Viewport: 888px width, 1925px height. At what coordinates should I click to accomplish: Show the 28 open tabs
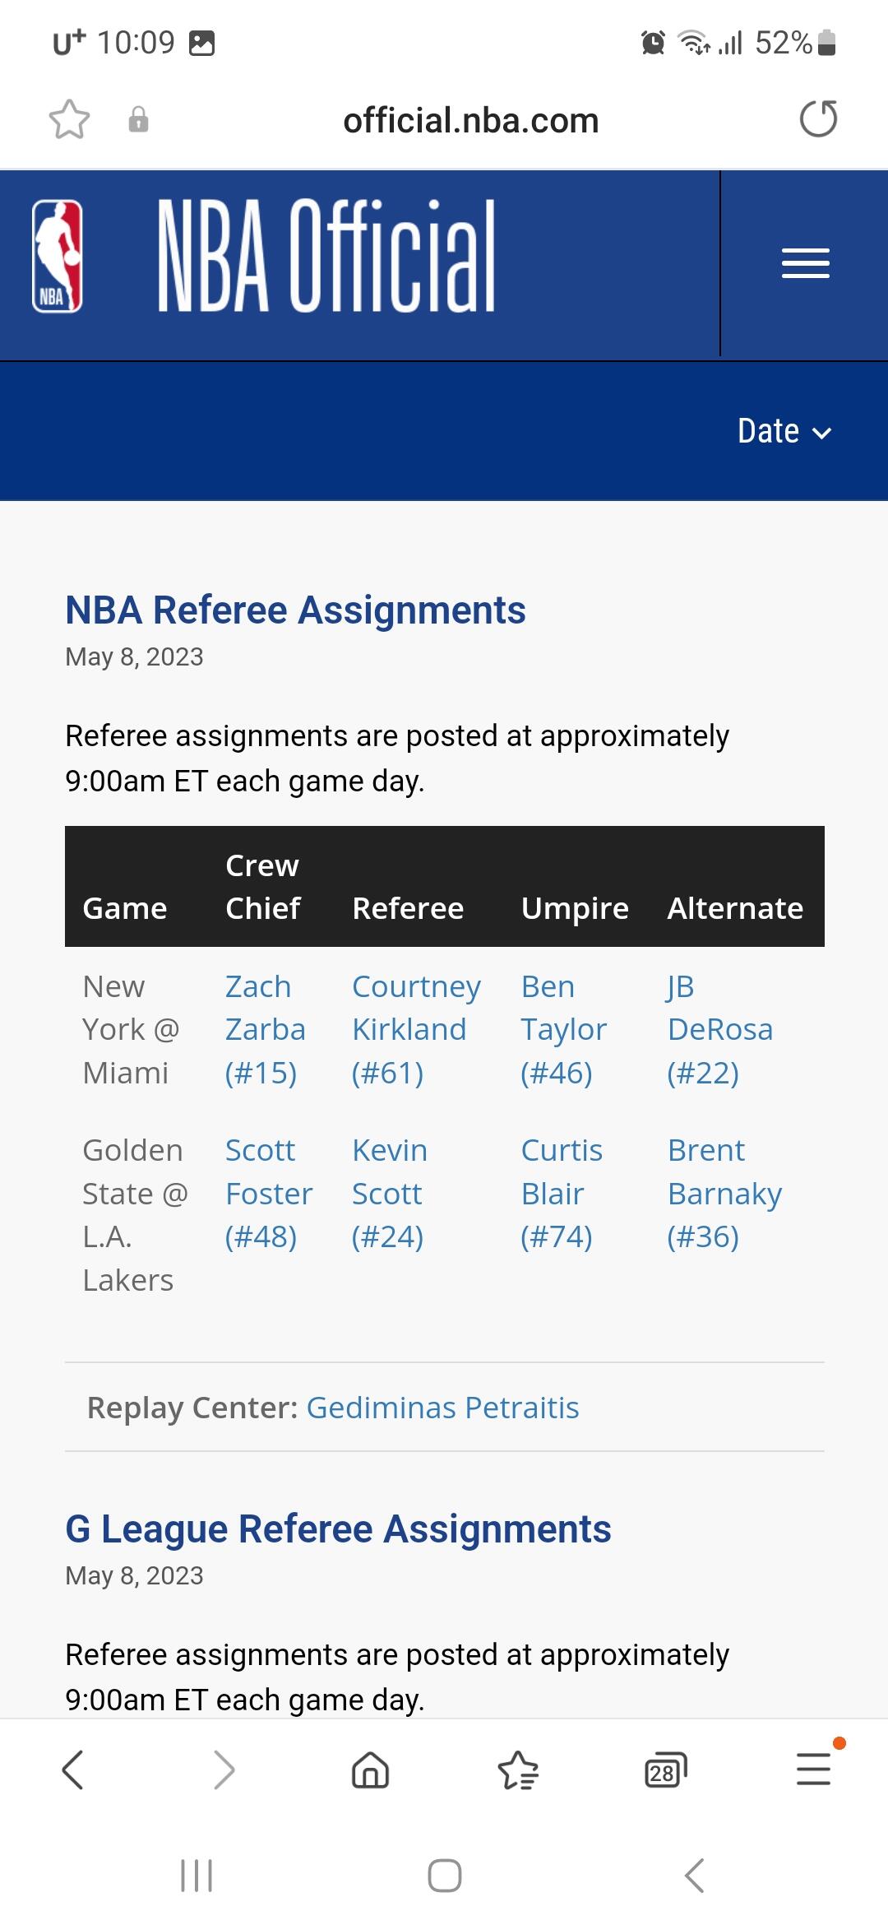click(665, 1770)
